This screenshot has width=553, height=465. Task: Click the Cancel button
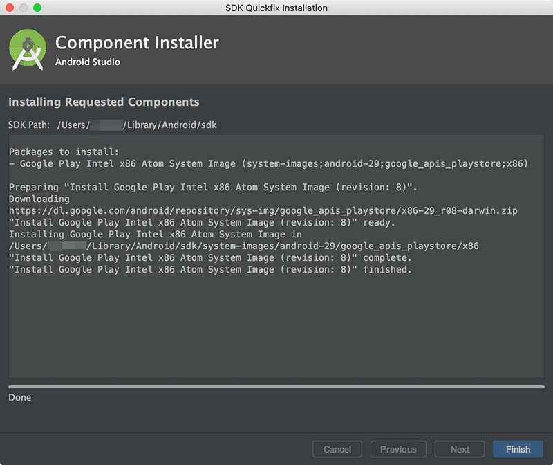coord(337,449)
